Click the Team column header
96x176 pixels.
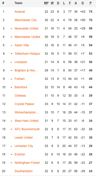(18, 3)
